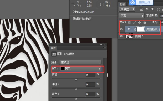
Task: Toggle lock transparent pixels icon
Action: tap(129, 22)
